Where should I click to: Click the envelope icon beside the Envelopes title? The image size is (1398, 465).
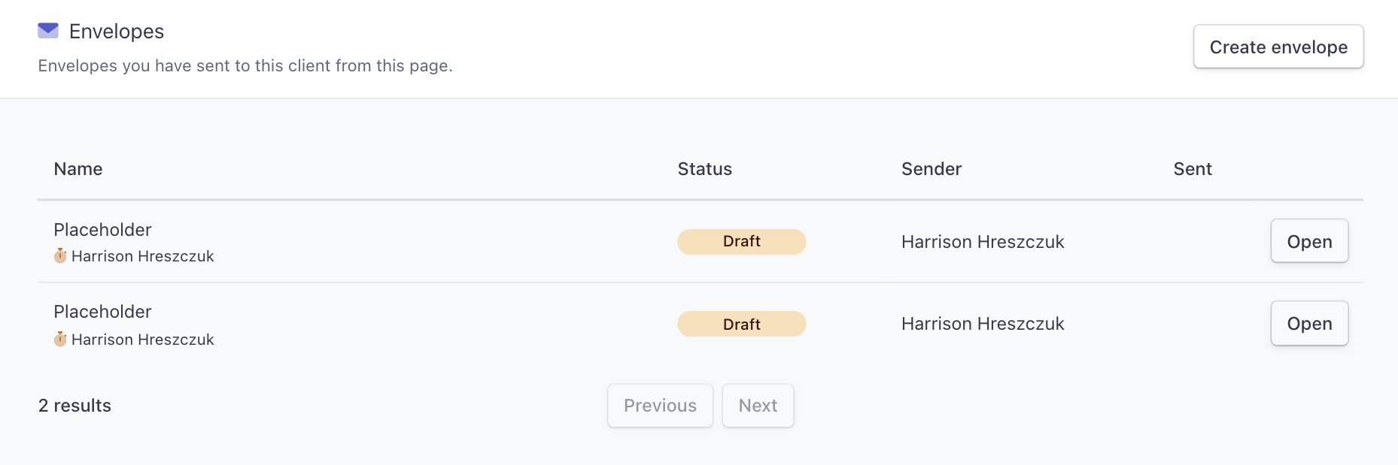(48, 31)
